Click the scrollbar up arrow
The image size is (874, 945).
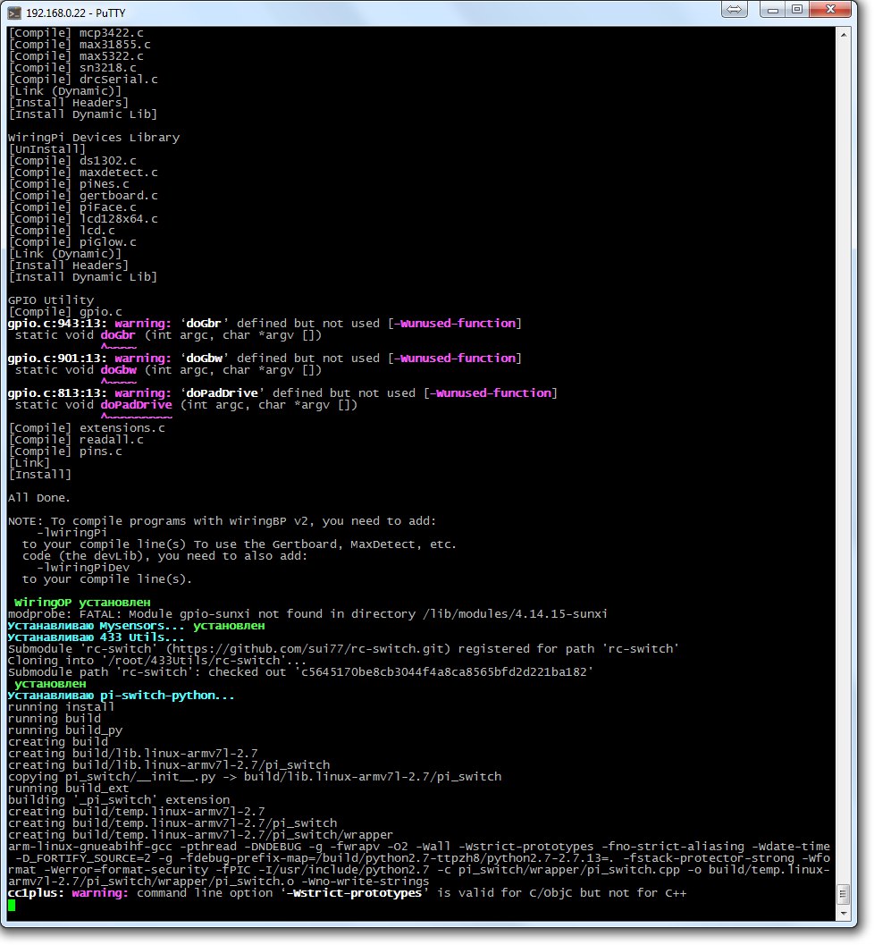844,35
